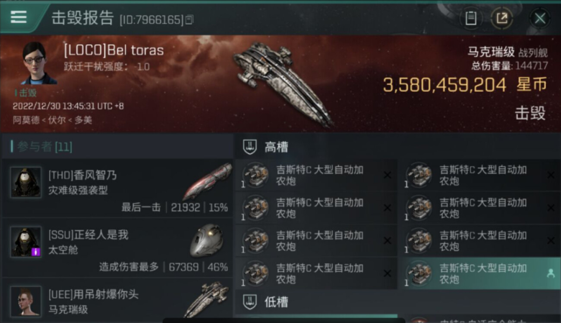Expand the 参与者 [11] participants list
The width and height of the screenshot is (561, 323).
42,147
